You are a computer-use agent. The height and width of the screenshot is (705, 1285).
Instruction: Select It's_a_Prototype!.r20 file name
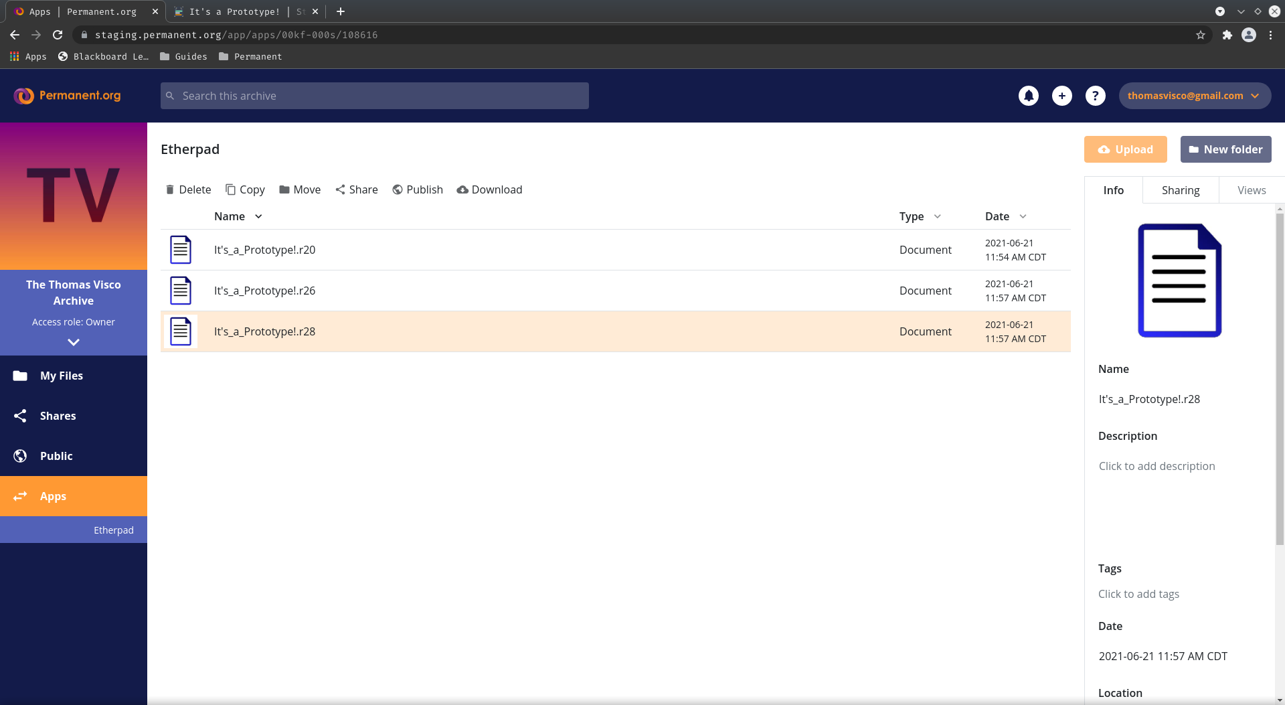[264, 250]
